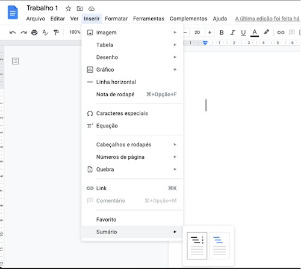Print the document with printer icon
This screenshot has width=301, height=269.
[34, 32]
